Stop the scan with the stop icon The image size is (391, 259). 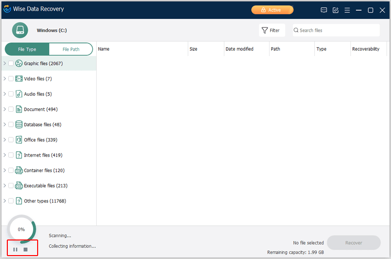pyautogui.click(x=25, y=249)
